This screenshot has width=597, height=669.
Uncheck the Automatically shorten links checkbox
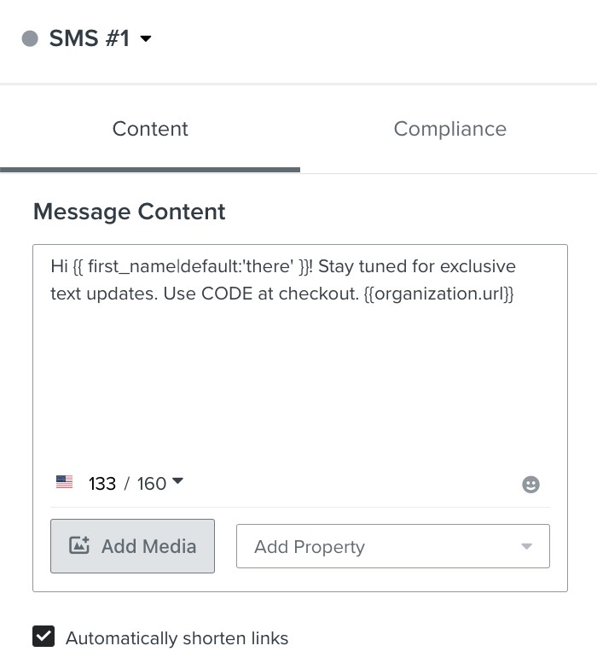coord(43,637)
